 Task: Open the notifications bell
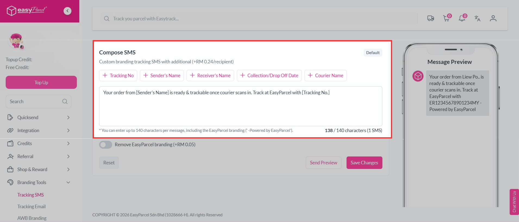462,18
